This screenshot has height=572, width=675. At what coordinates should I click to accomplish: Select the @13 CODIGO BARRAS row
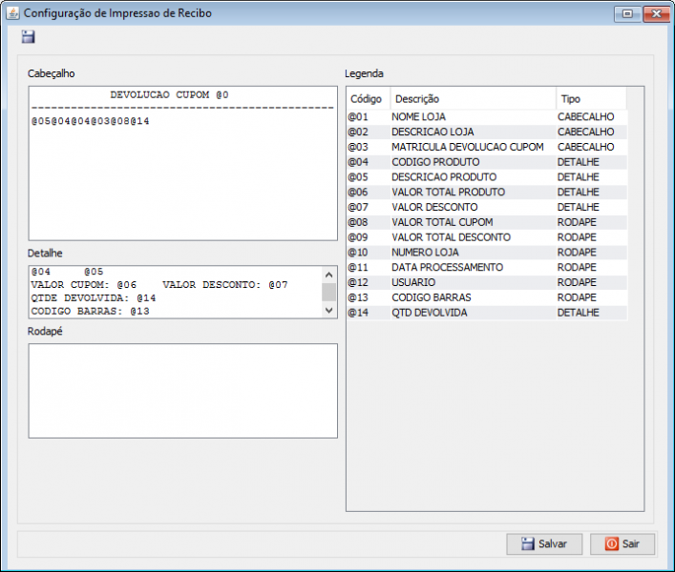click(487, 297)
